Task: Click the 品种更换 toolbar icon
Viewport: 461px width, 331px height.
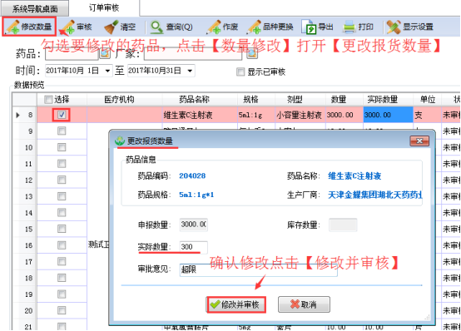Action: [255, 27]
